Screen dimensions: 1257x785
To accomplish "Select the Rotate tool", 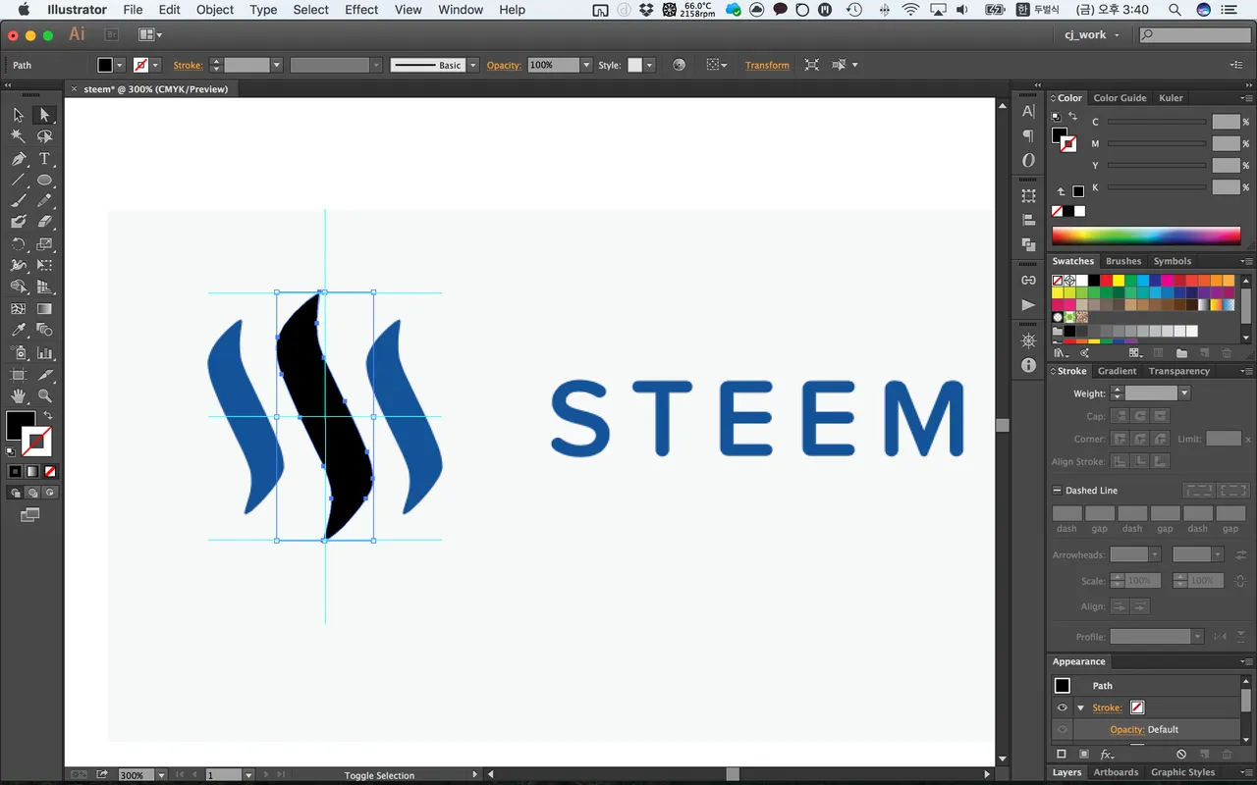I will click(x=19, y=244).
